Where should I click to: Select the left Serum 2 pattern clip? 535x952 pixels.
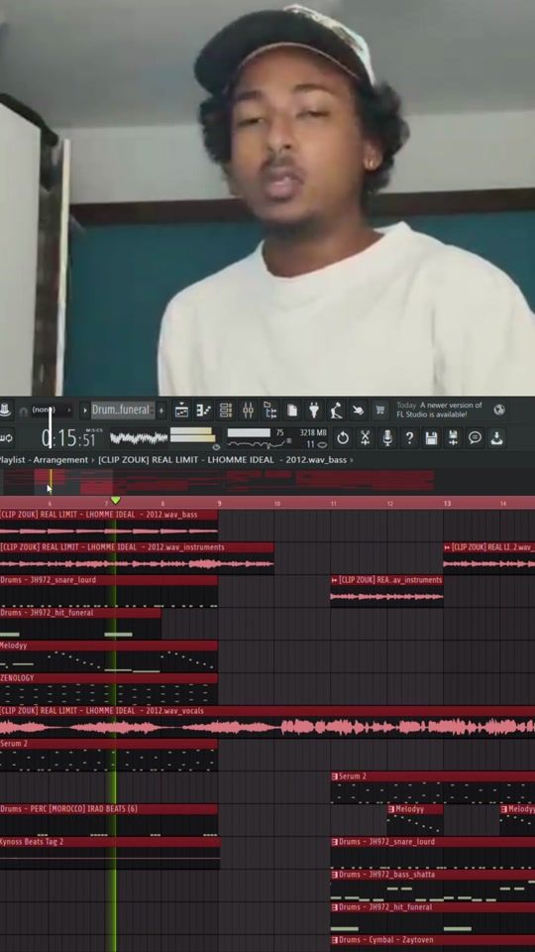coord(109,755)
